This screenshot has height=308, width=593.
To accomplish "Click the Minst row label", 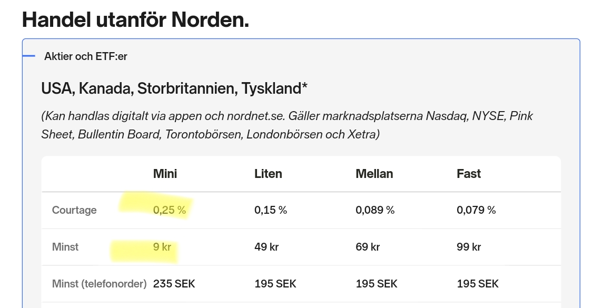I will pyautogui.click(x=65, y=246).
